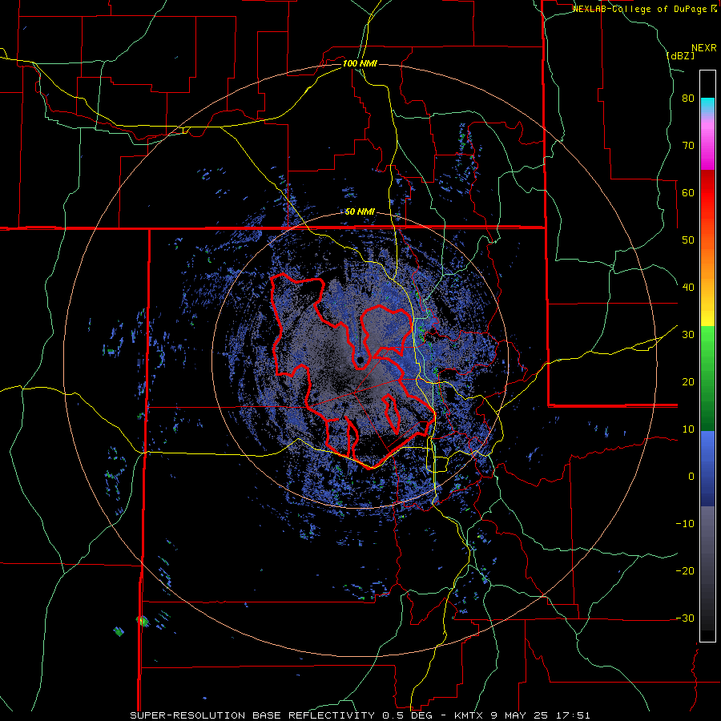Click the radar site black dot marker
Viewport: 721px width, 721px height.
360,360
